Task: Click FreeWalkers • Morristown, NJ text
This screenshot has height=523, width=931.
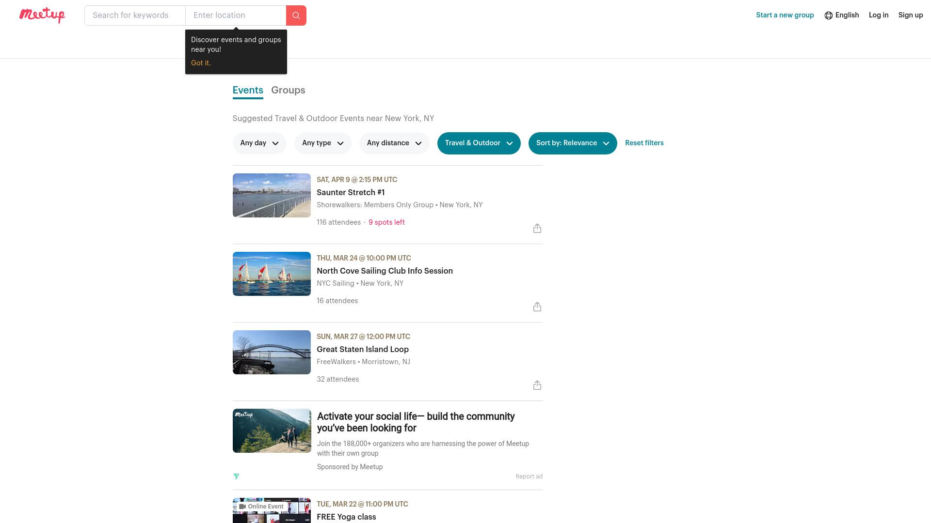Action: [363, 362]
